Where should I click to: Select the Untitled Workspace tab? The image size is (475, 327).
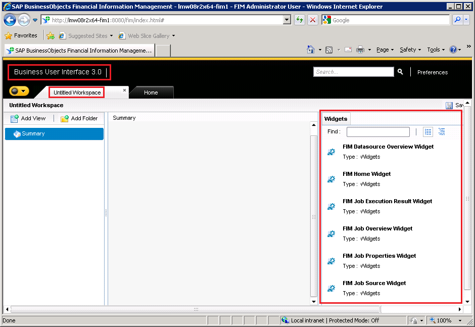tap(77, 92)
